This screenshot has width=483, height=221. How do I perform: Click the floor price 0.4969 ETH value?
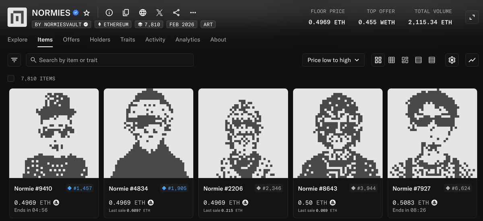[x=327, y=22]
